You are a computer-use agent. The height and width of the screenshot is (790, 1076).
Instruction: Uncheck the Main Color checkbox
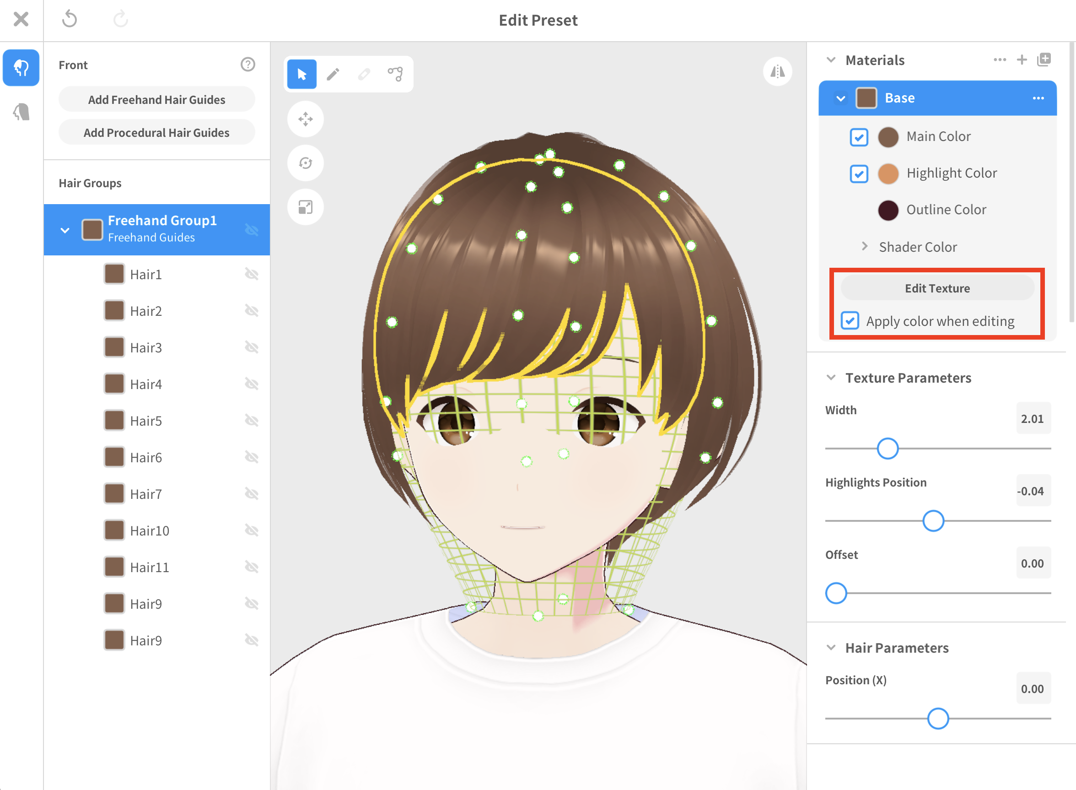click(859, 137)
